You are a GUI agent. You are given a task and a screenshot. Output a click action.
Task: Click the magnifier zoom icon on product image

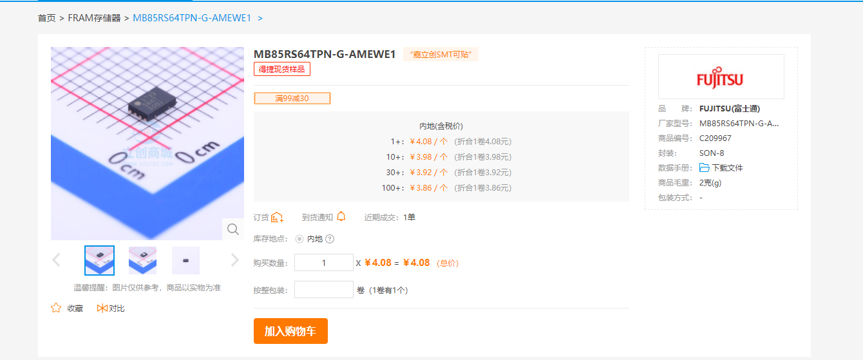[233, 229]
